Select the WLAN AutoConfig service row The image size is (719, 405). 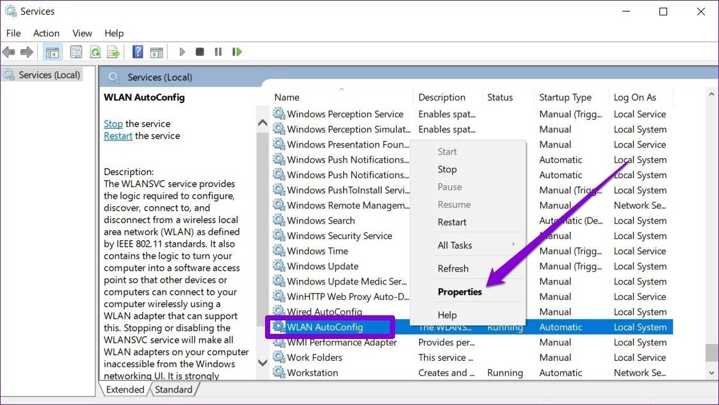471,327
